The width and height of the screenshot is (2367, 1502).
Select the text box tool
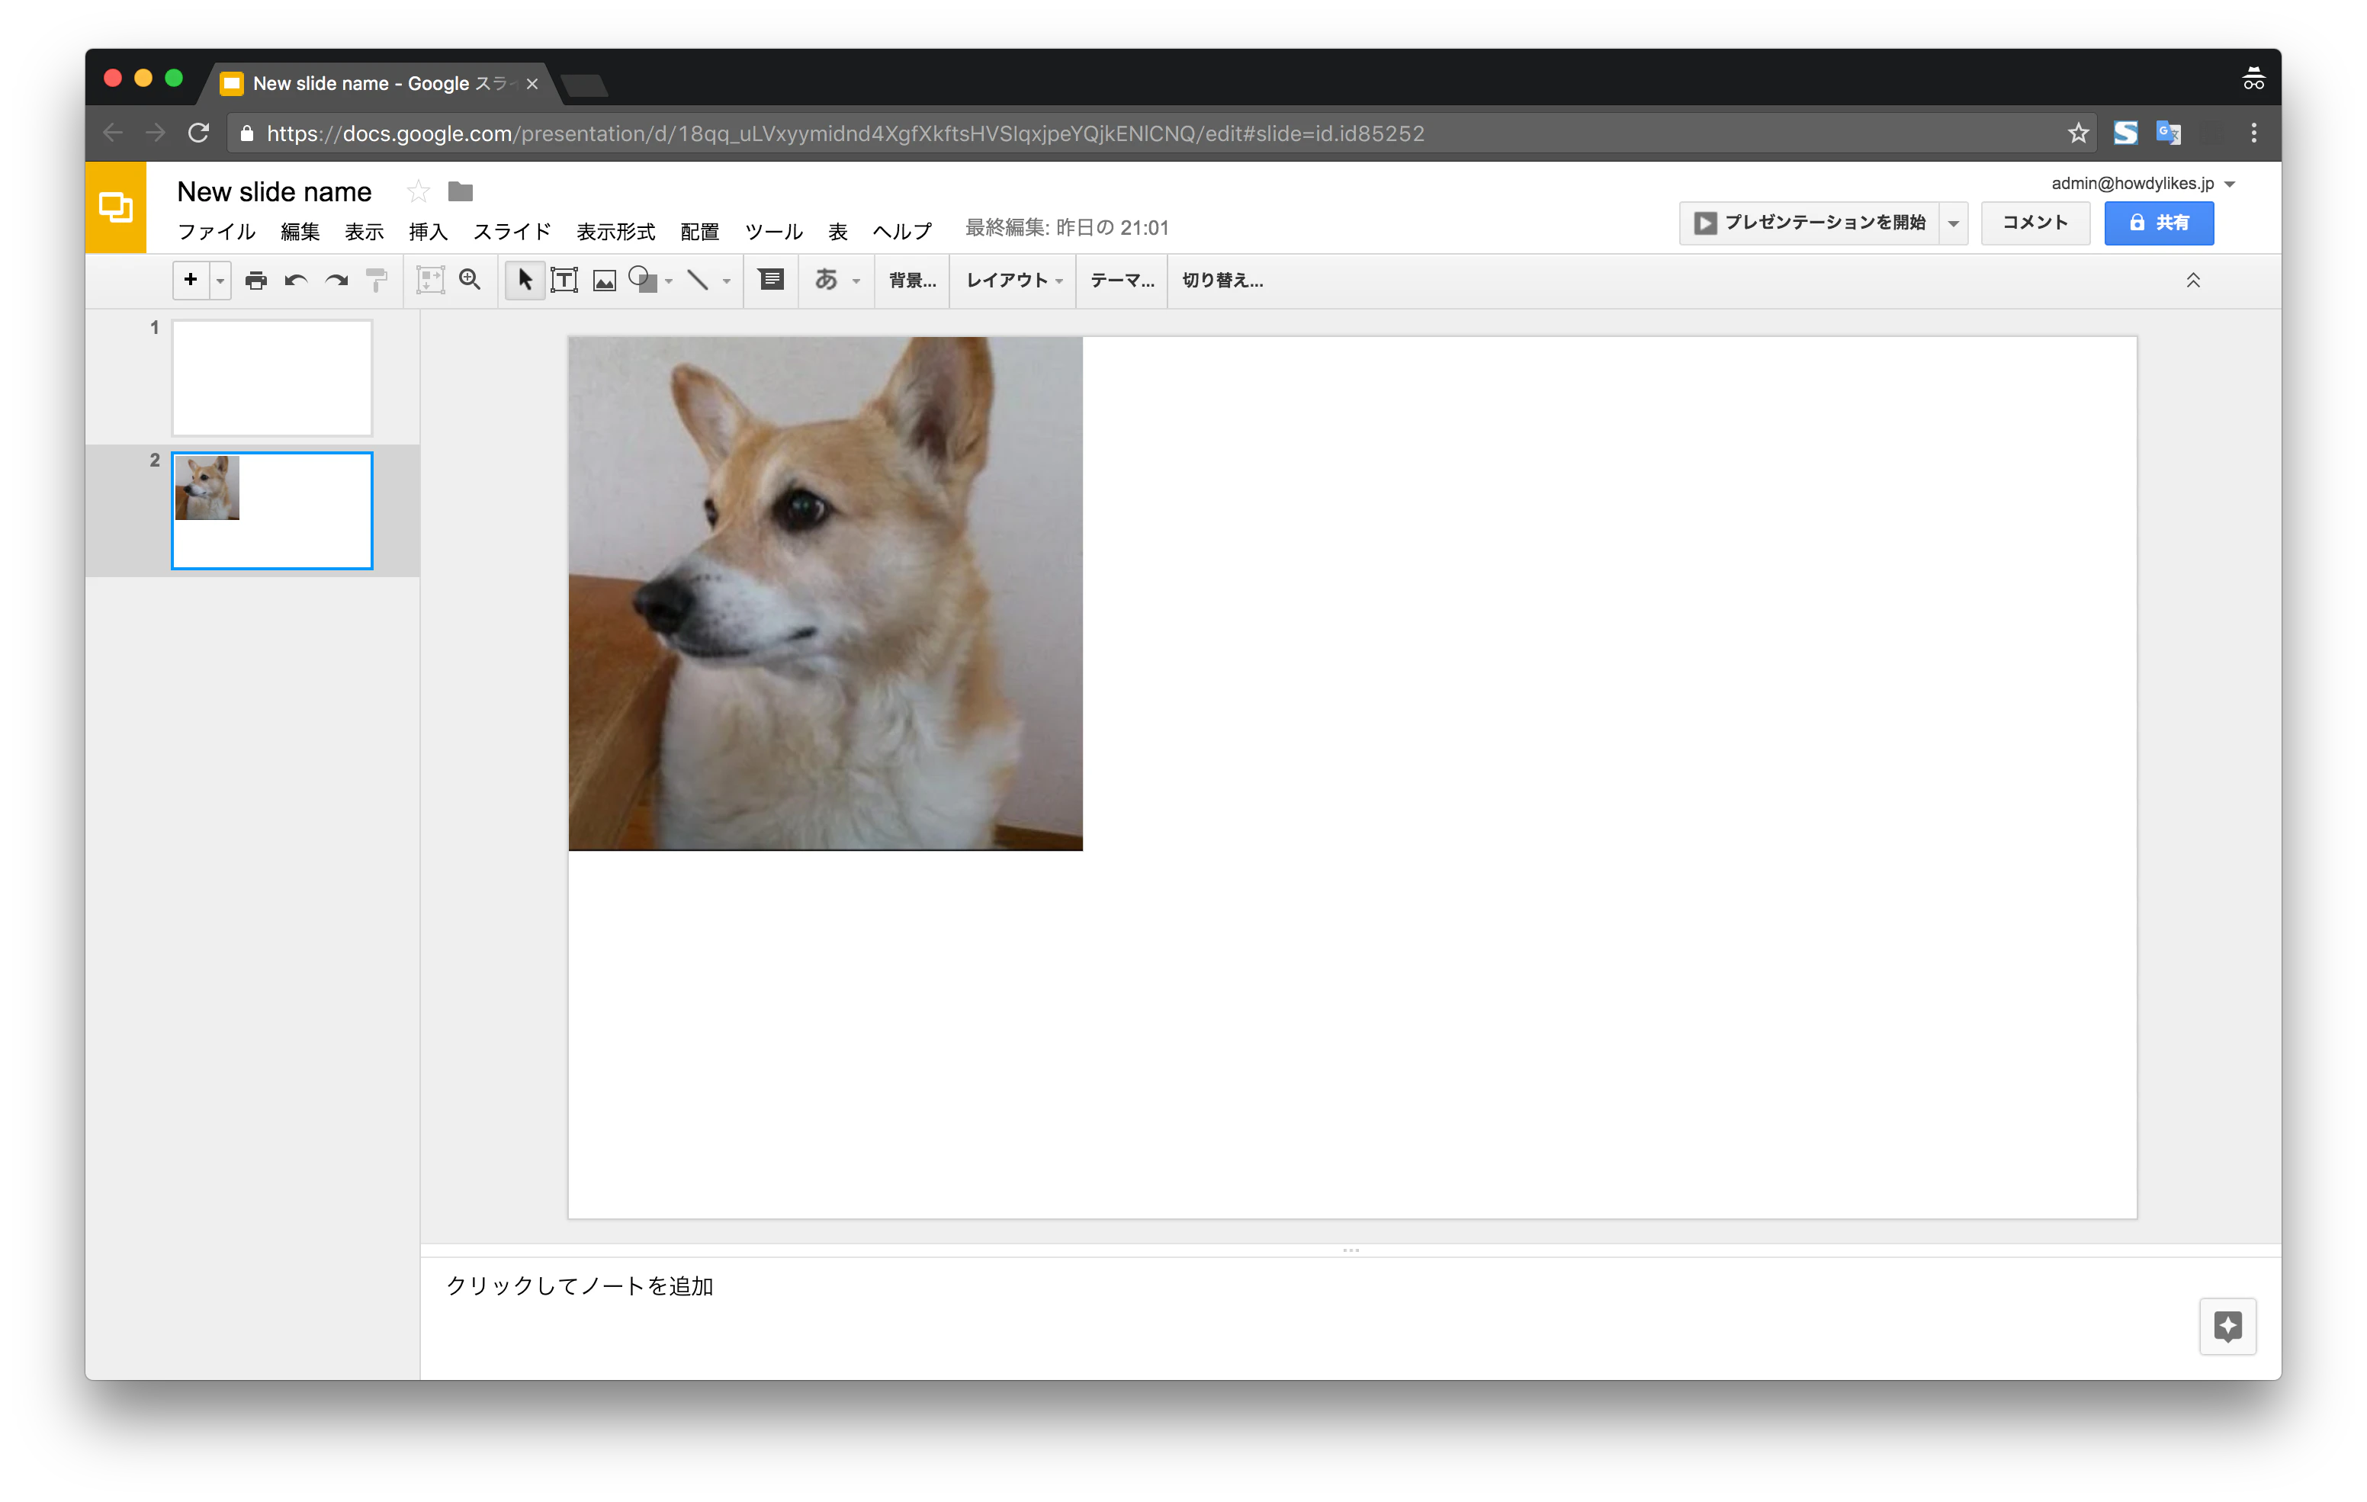[x=564, y=280]
